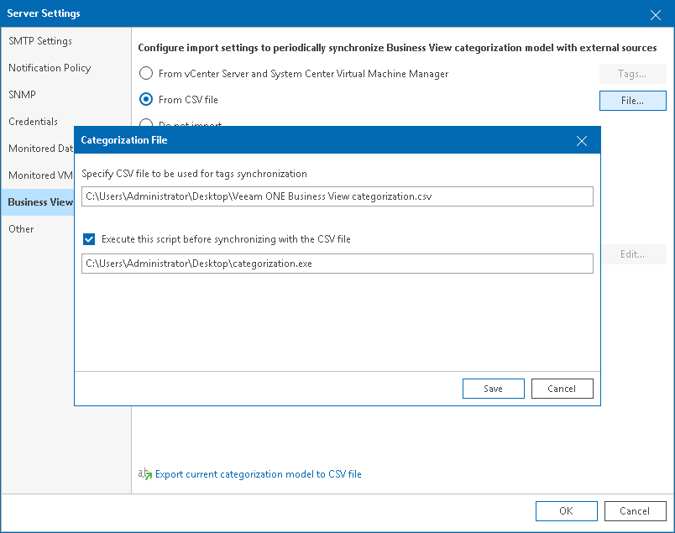Click Cancel in the Server Settings window
Screen dimensions: 675x533
tap(634, 511)
